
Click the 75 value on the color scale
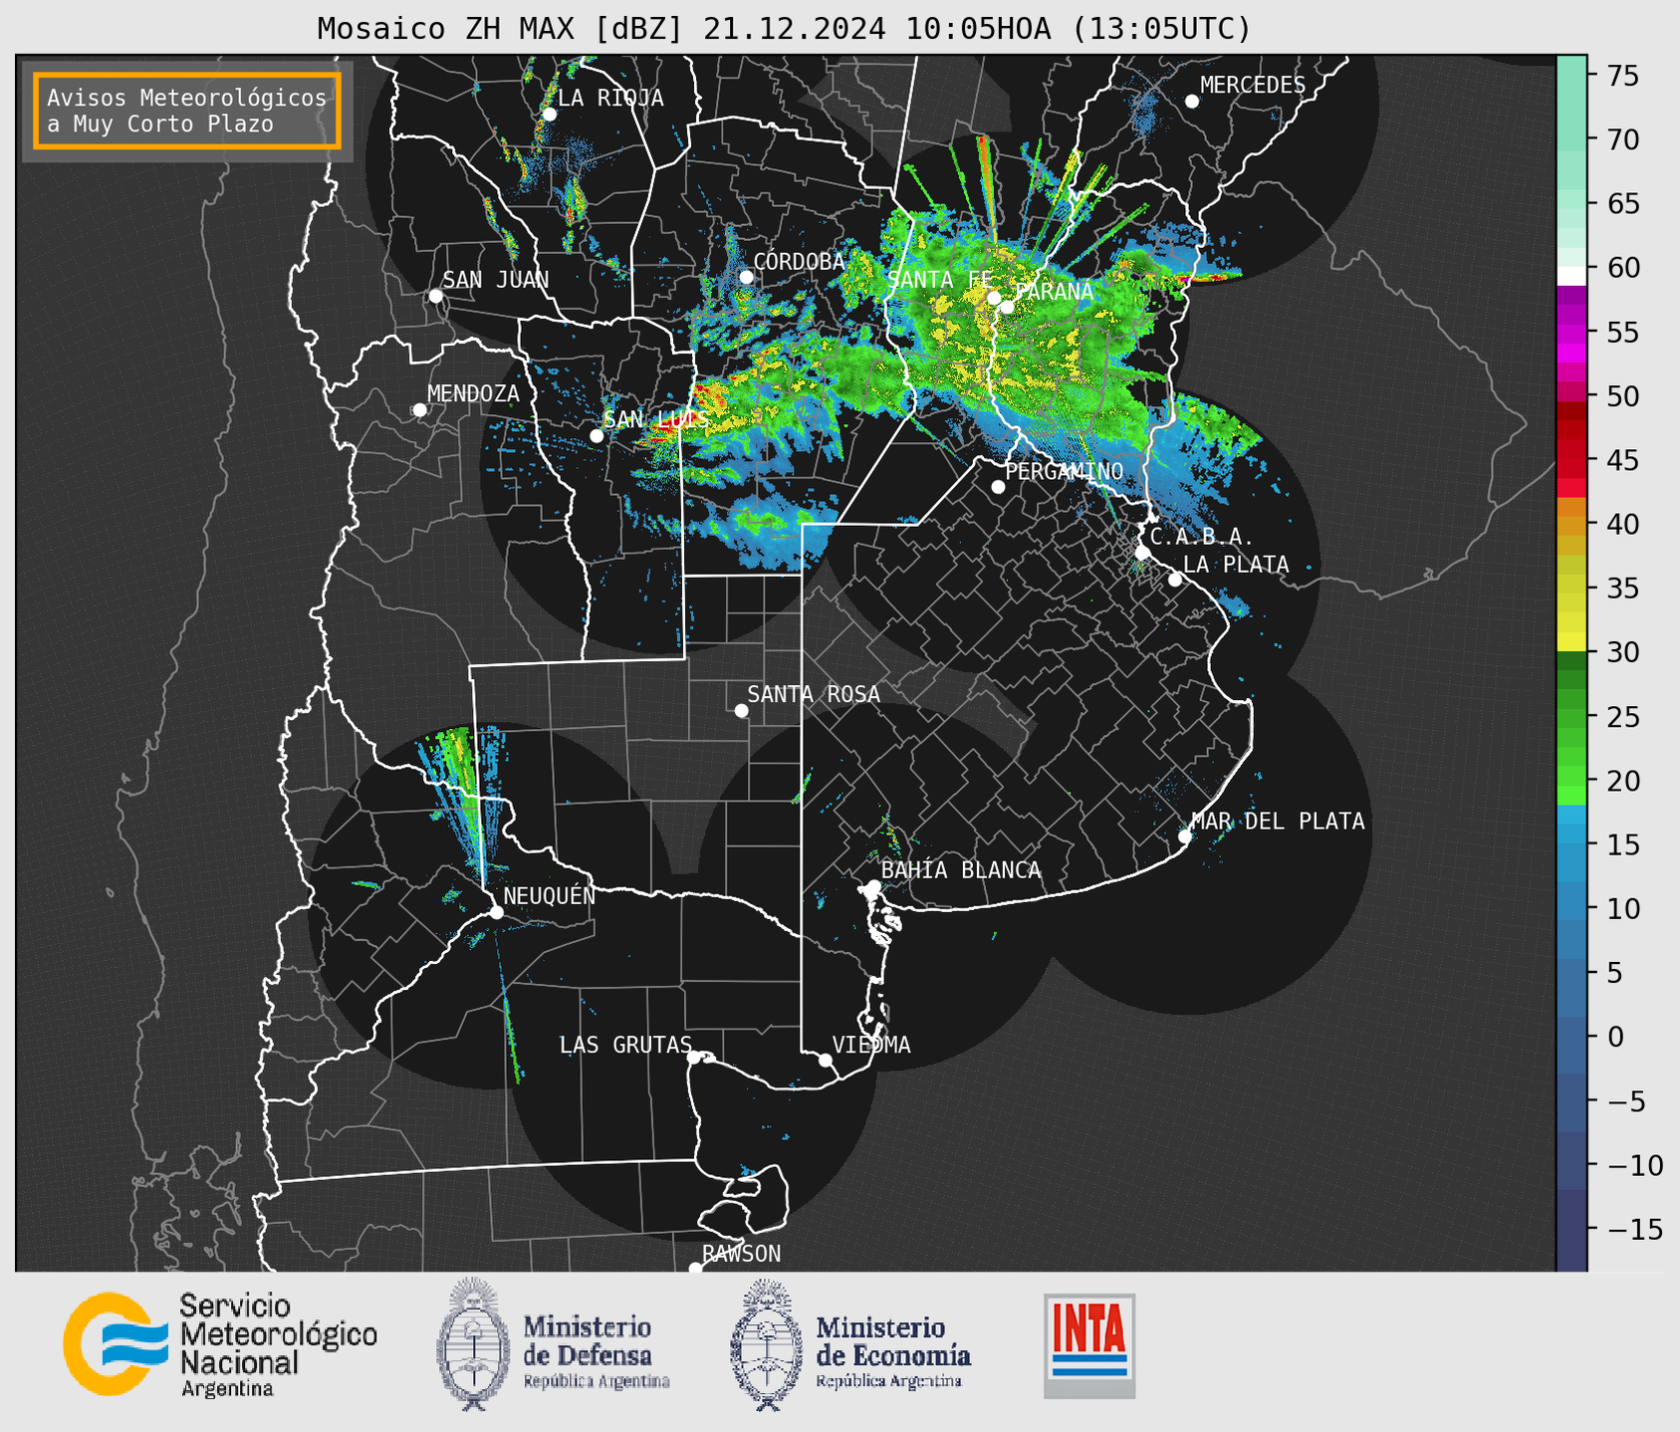click(x=1625, y=76)
